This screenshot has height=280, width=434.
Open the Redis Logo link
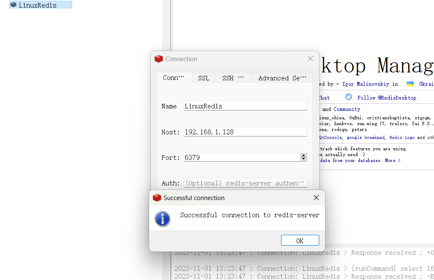(402, 137)
